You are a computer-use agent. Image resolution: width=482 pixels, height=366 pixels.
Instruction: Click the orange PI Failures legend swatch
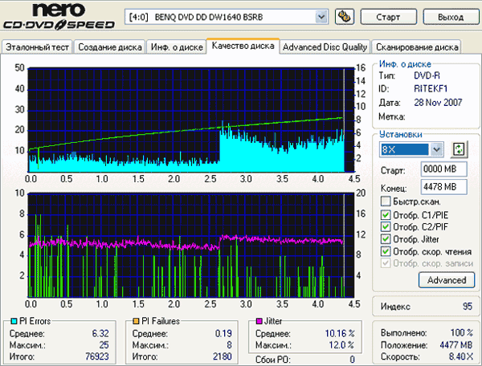(136, 321)
